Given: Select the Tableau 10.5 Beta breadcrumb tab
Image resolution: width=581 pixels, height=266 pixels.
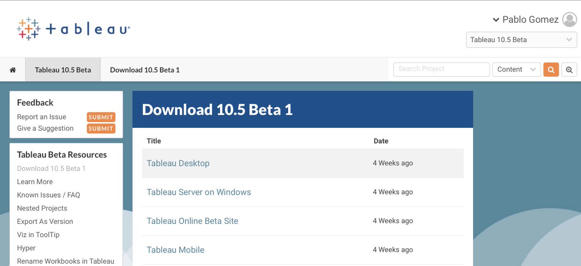Looking at the screenshot, I should tap(63, 70).
